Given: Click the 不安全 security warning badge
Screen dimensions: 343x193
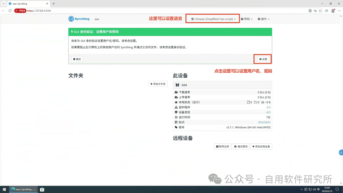Looking at the screenshot, I should [x=20, y=11].
